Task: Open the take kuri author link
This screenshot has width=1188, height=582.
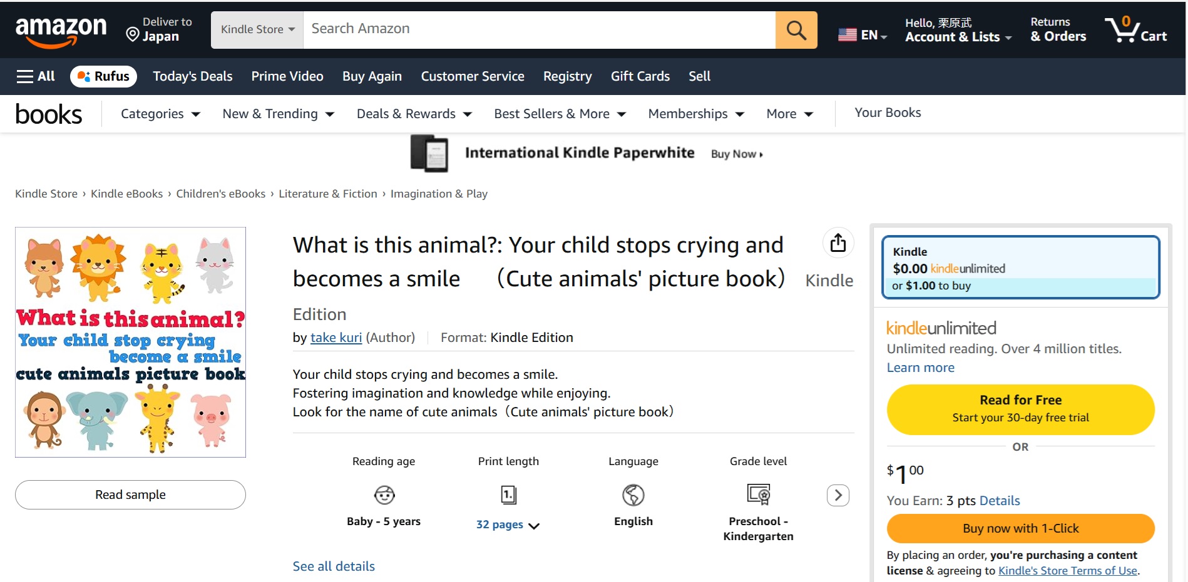Action: coord(335,338)
